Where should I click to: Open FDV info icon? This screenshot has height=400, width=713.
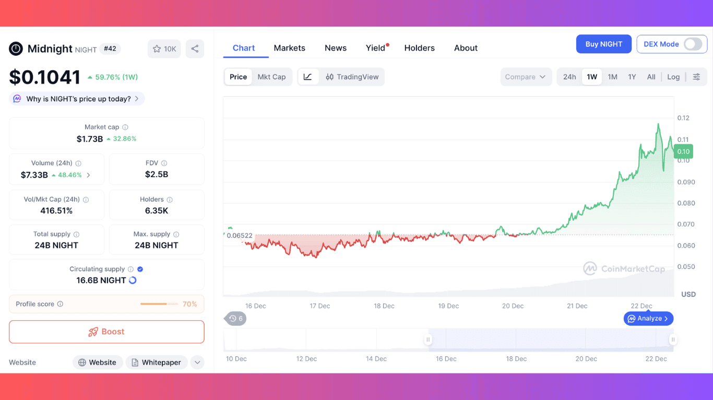coord(164,163)
